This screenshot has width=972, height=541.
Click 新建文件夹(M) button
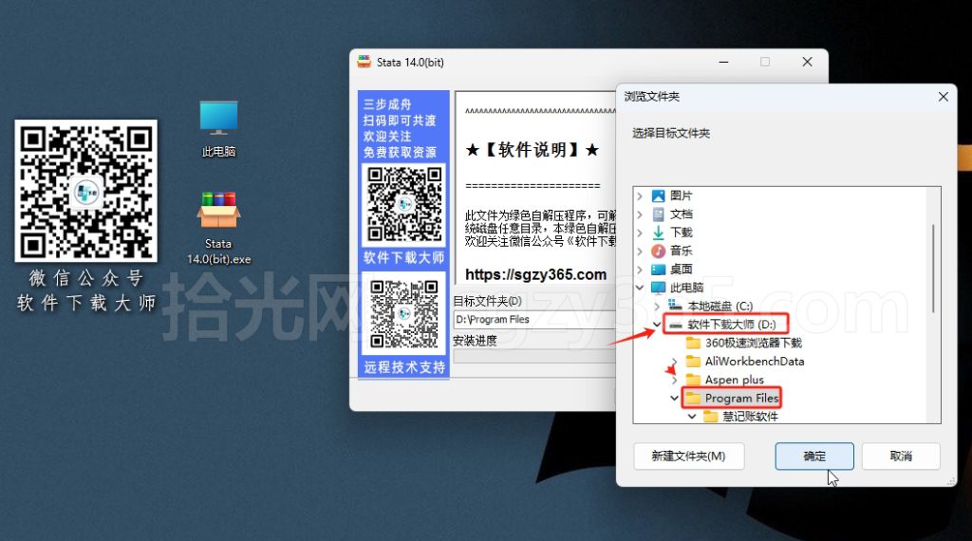pos(689,457)
